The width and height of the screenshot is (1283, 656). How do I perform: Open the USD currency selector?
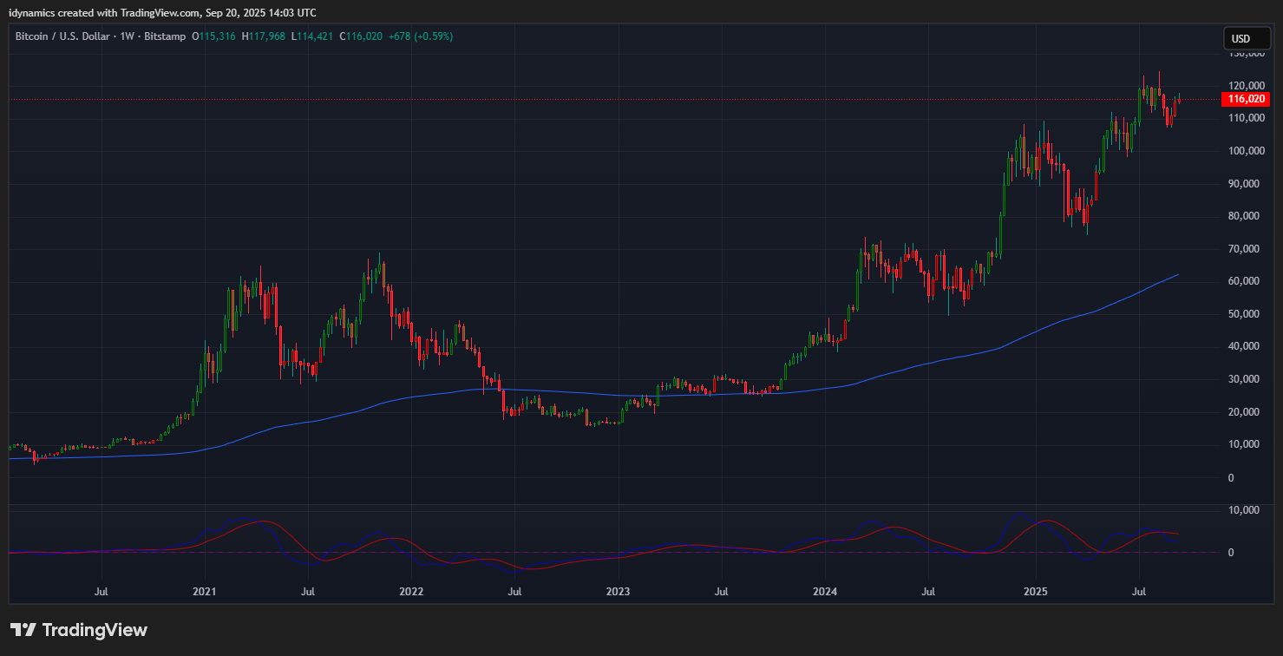pyautogui.click(x=1241, y=38)
